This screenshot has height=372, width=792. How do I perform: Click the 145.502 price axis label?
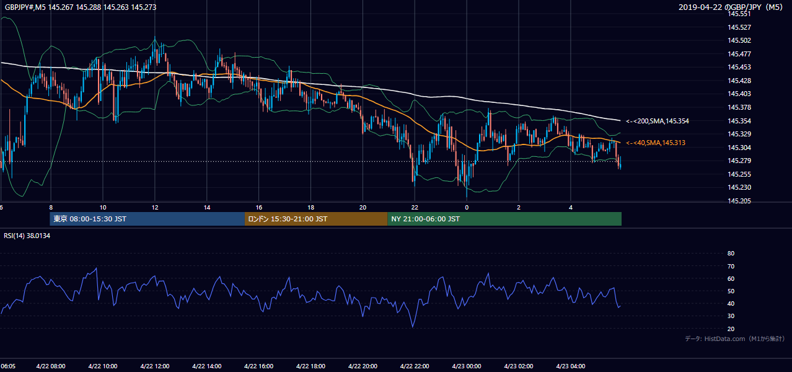tap(739, 40)
